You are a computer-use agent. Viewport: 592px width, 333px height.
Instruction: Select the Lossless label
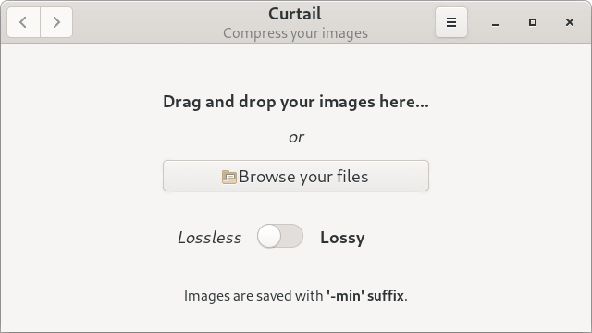pyautogui.click(x=210, y=238)
